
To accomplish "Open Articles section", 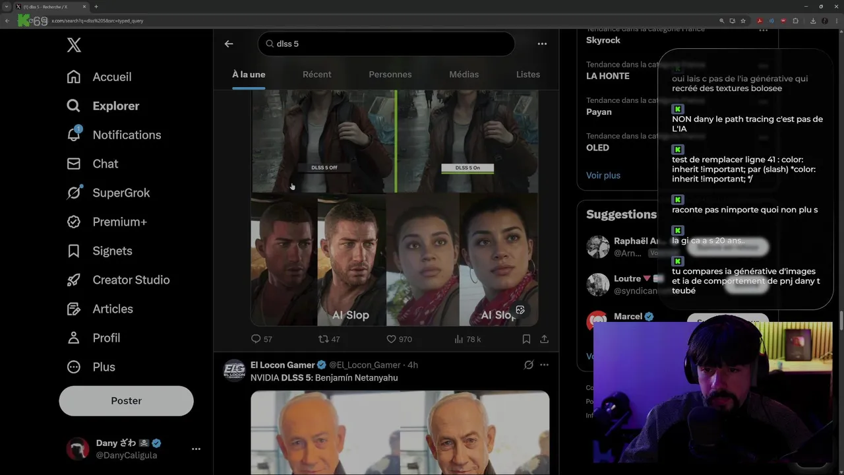I will tap(100, 309).
